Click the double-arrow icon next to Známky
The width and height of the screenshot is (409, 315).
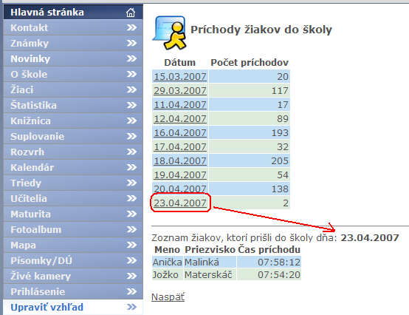tap(131, 43)
